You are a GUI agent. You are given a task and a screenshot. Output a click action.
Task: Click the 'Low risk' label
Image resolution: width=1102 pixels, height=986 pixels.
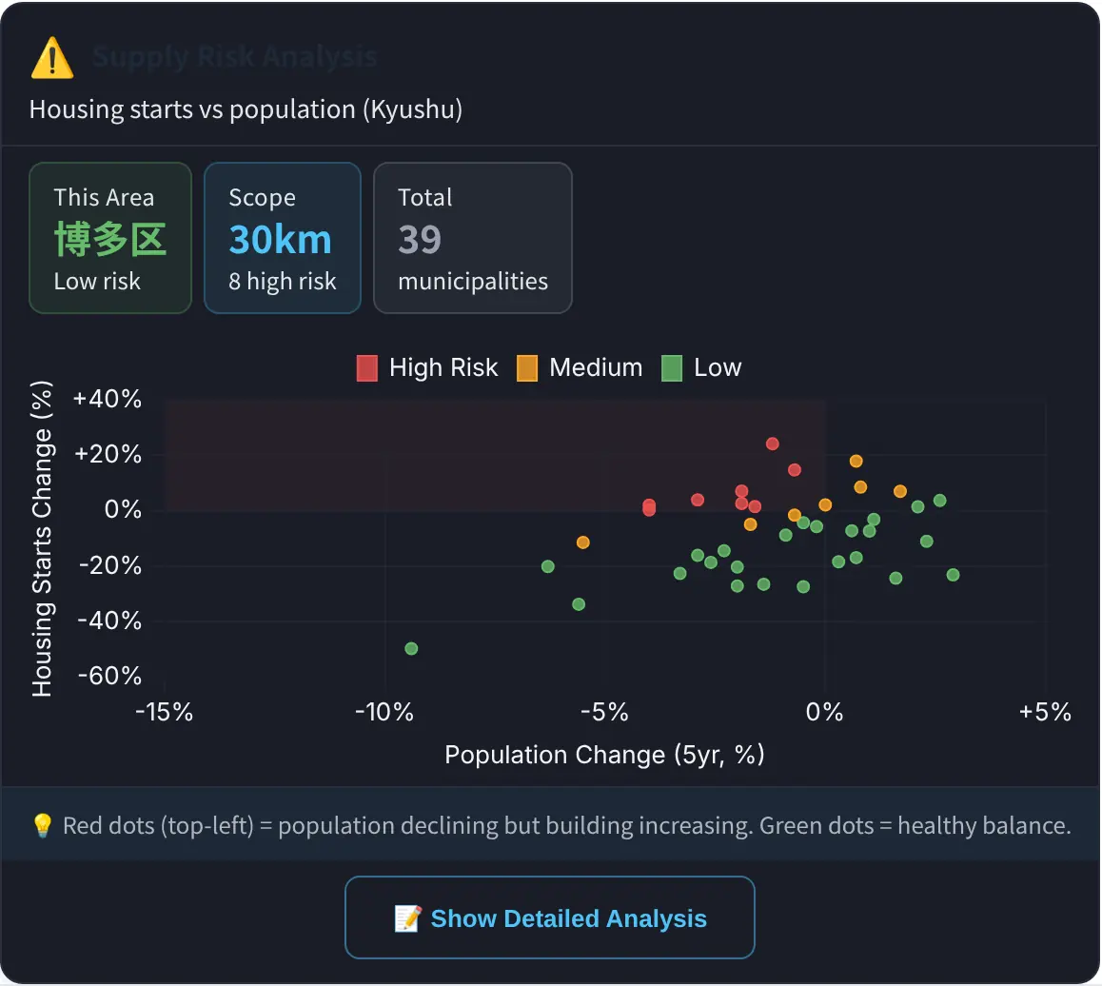tap(98, 281)
